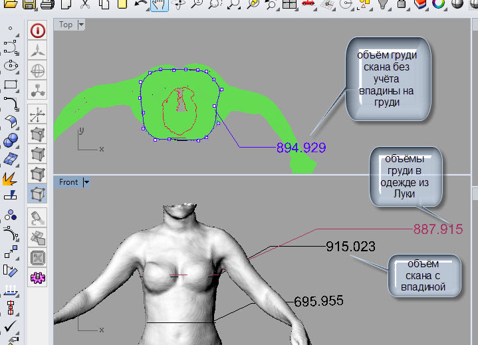Select the Pan hand tool in toolbar
Screen dimensions: 478x345
[160, 5]
